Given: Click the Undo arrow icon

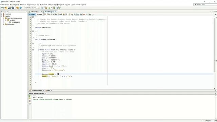Looking at the screenshot, I should pyautogui.click(x=17, y=8).
